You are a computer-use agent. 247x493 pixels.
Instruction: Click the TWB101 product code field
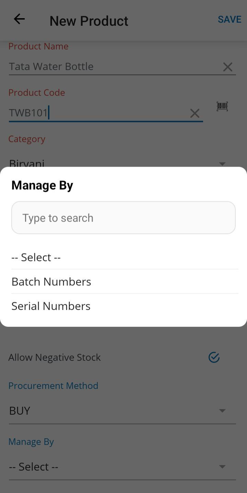coord(96,113)
